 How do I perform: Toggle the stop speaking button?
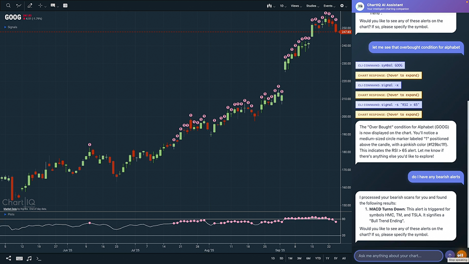point(461,255)
